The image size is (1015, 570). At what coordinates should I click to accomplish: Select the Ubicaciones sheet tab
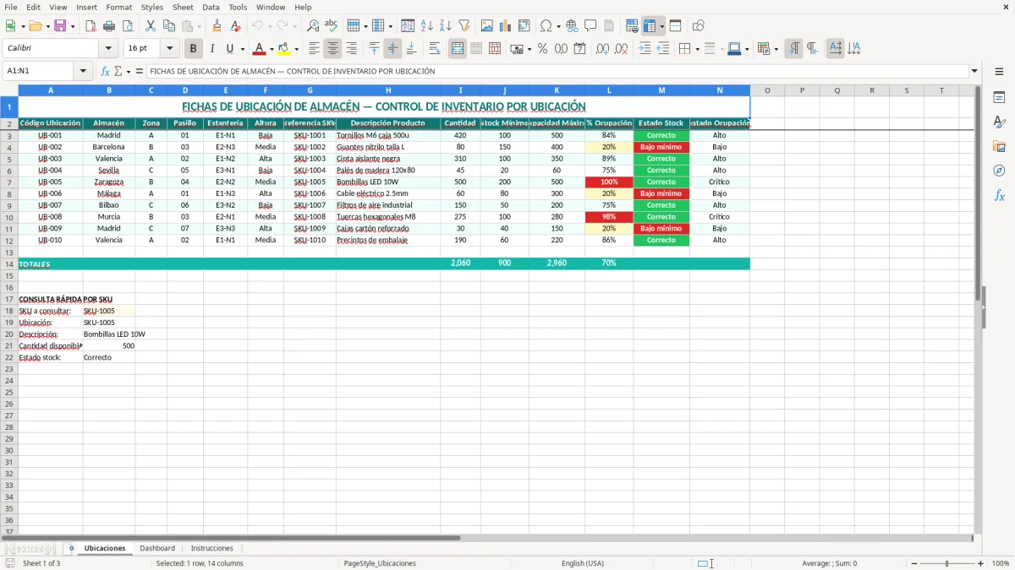pos(105,548)
